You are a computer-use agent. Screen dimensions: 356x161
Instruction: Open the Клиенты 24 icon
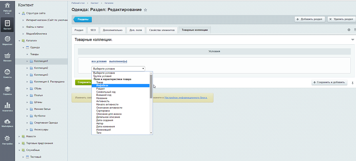pyautogui.click(x=7, y=73)
